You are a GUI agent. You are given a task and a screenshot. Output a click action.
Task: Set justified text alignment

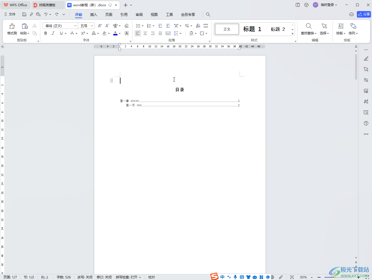tap(160, 33)
